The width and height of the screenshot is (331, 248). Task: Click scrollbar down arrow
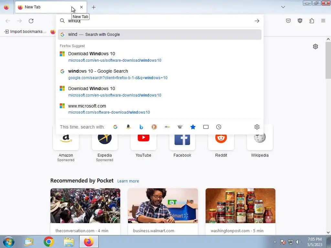click(328, 232)
